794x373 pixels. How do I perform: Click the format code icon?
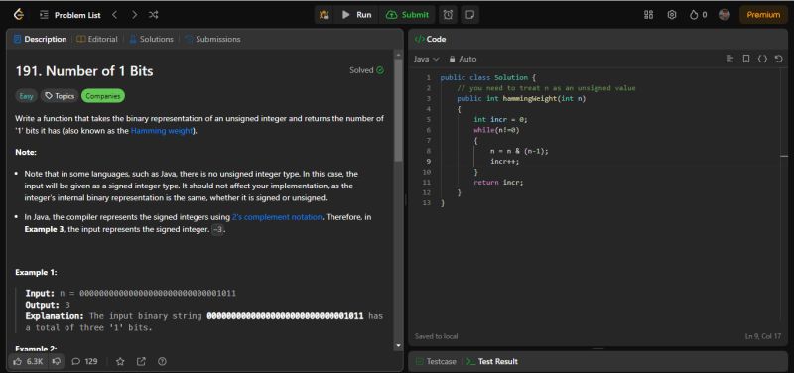click(729, 59)
